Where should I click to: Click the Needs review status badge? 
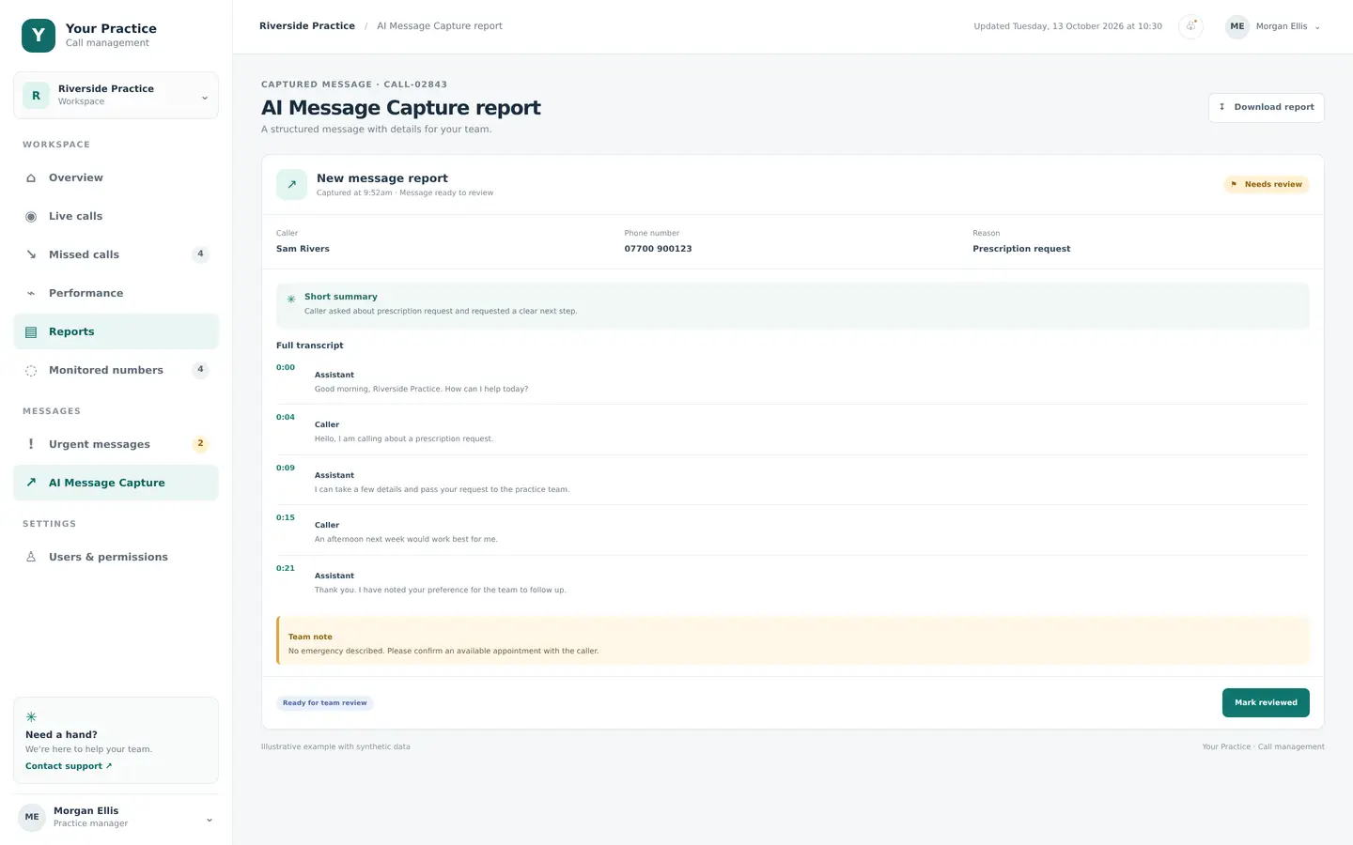tap(1267, 185)
